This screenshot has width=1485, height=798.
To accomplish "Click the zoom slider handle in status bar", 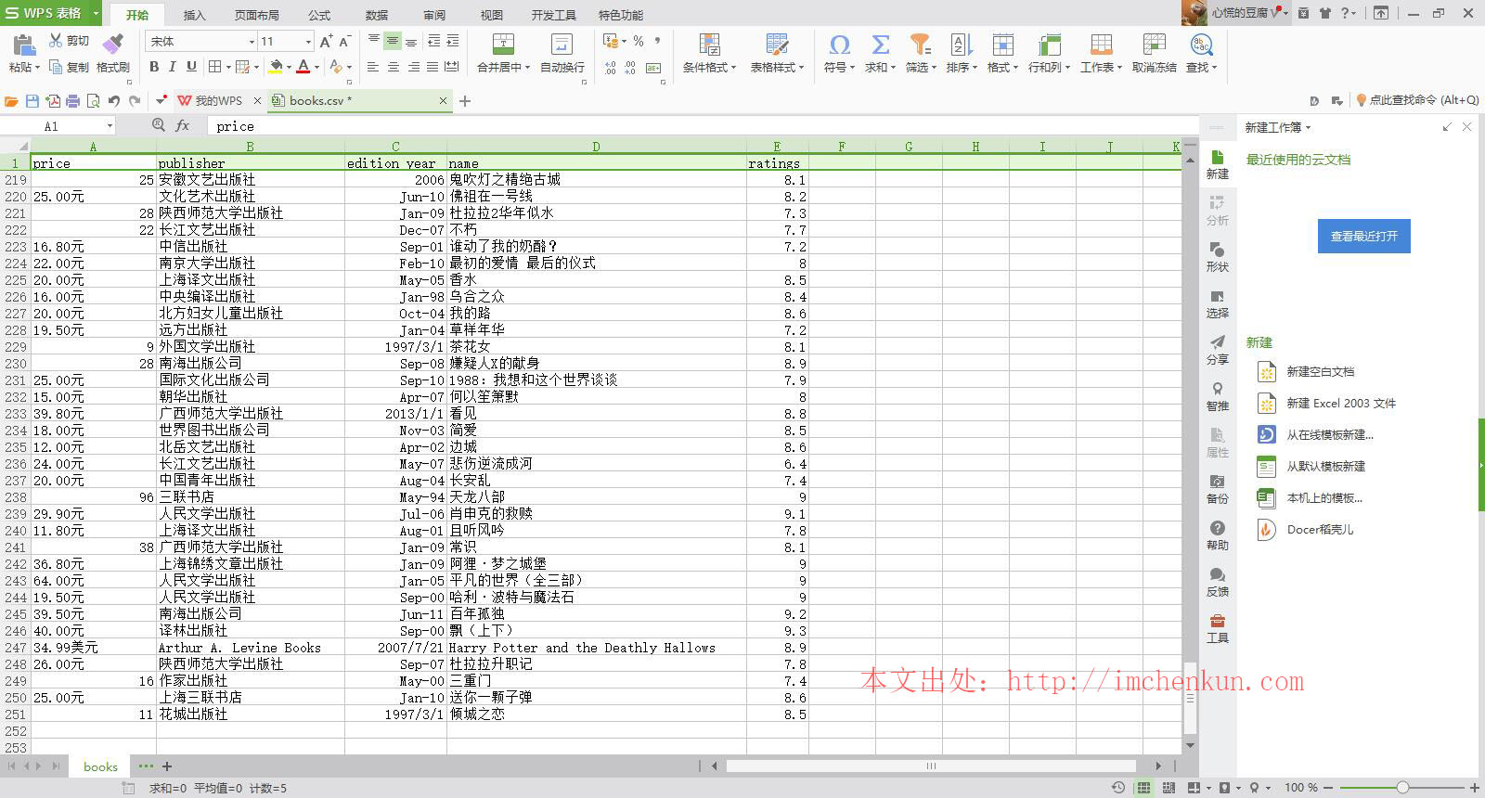I will coord(1402,788).
